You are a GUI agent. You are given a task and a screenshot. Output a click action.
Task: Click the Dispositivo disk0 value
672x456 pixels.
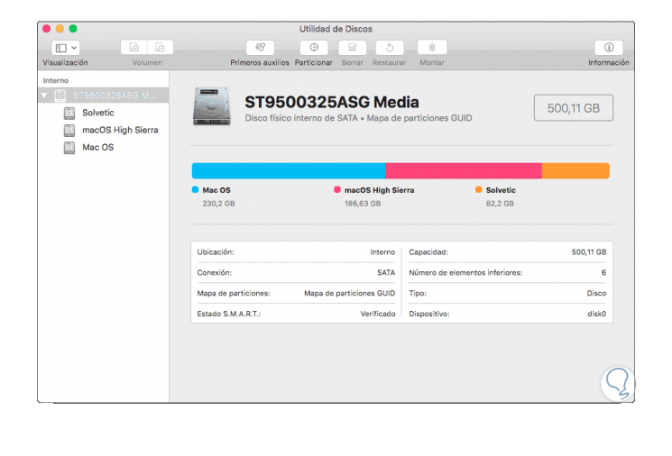click(x=596, y=314)
